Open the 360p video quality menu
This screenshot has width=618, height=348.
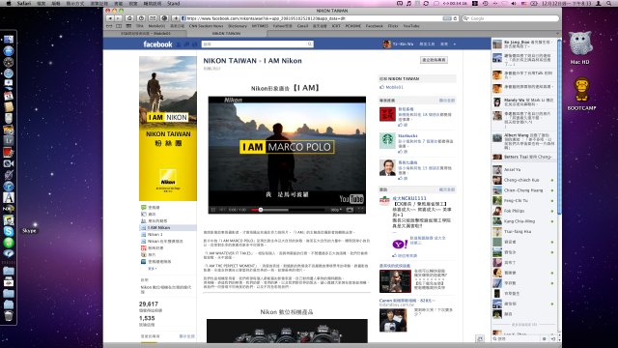[x=335, y=210]
